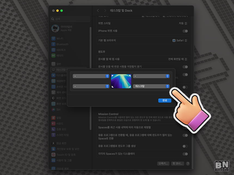Image resolution: width=234 pixels, height=175 pixels.
Task: Click the sidebar vertical scrollbar
Action: click(x=90, y=78)
